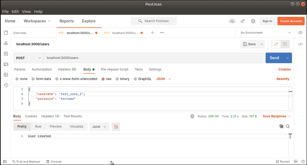Click the request URL input field

[x=153, y=58]
